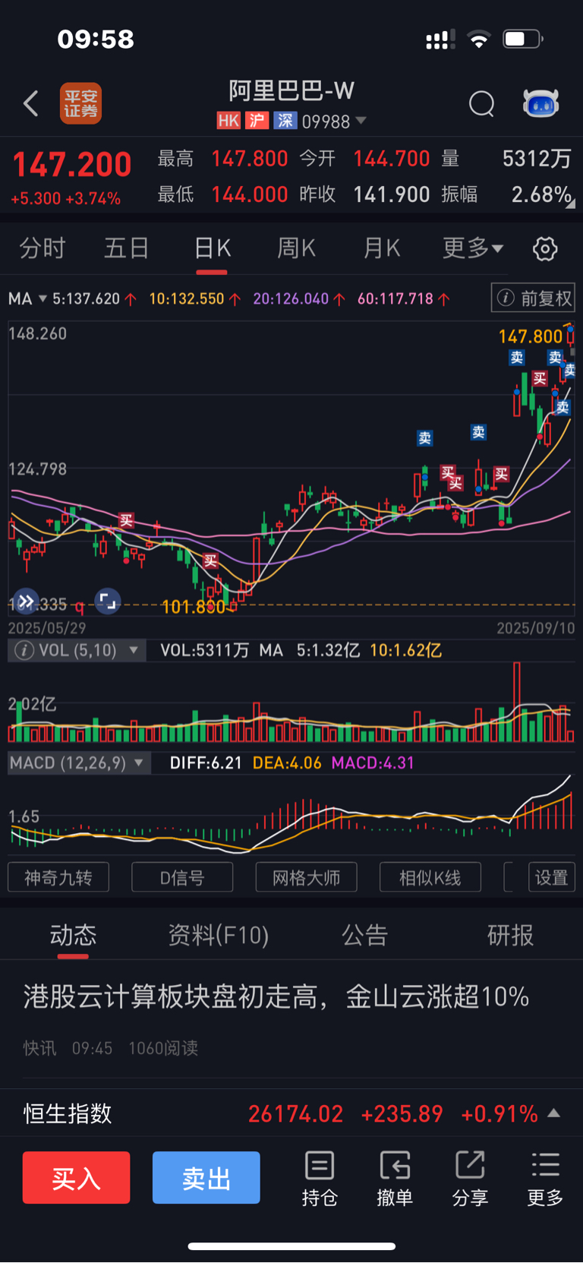Tap the MA 5:137.620 value
This screenshot has height=1263, width=583.
(86, 298)
